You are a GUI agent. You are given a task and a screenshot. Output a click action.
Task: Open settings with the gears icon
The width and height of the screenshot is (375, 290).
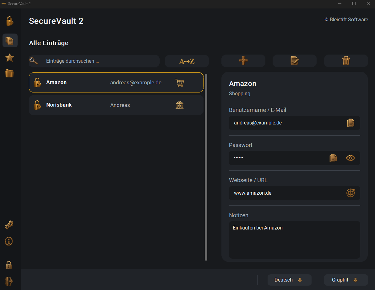point(9,225)
